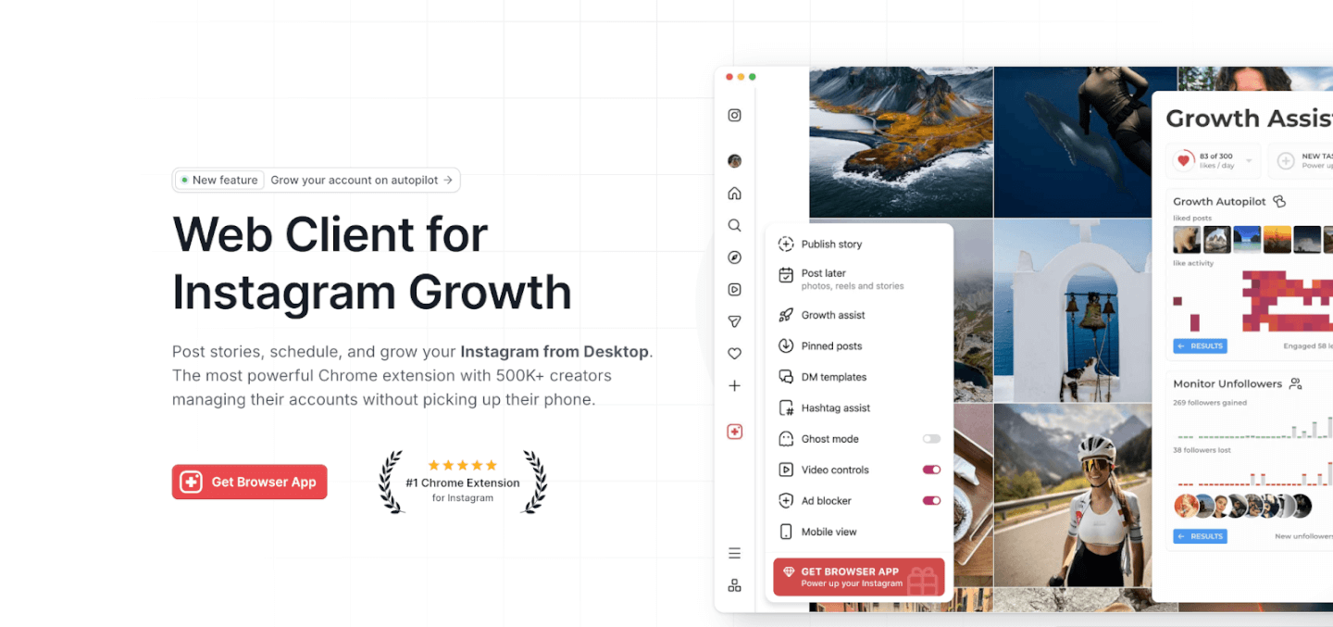Choose Hashtag assist in the feature menu
Viewport: 1333px width, 627px height.
(x=834, y=408)
